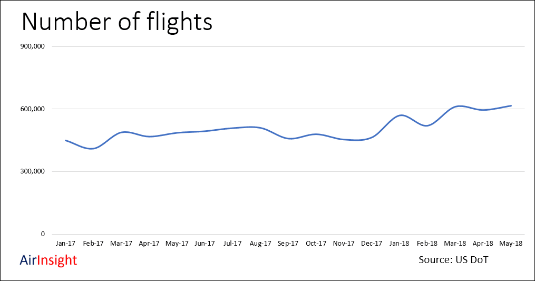Select the Feb-18 x-axis label

(x=427, y=244)
